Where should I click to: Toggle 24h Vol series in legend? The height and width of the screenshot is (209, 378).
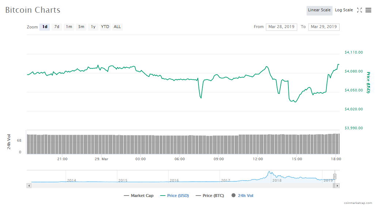pos(242,196)
